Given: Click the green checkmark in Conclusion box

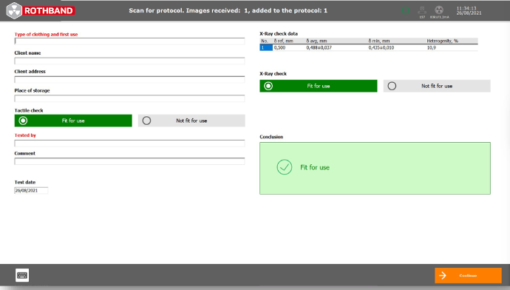Looking at the screenshot, I should coord(285,167).
